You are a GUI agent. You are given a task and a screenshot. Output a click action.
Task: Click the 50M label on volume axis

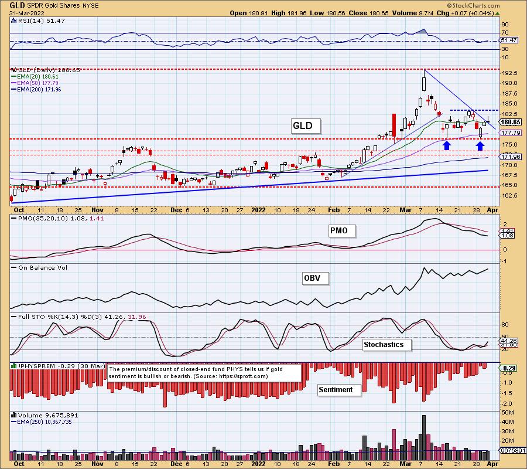pos(508,413)
